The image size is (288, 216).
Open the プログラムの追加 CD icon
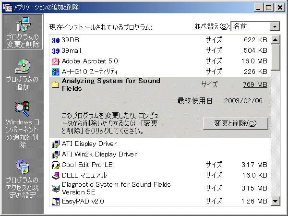tap(23, 67)
